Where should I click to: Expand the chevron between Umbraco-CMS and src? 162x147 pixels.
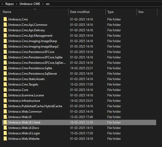pyautogui.click(x=43, y=4)
